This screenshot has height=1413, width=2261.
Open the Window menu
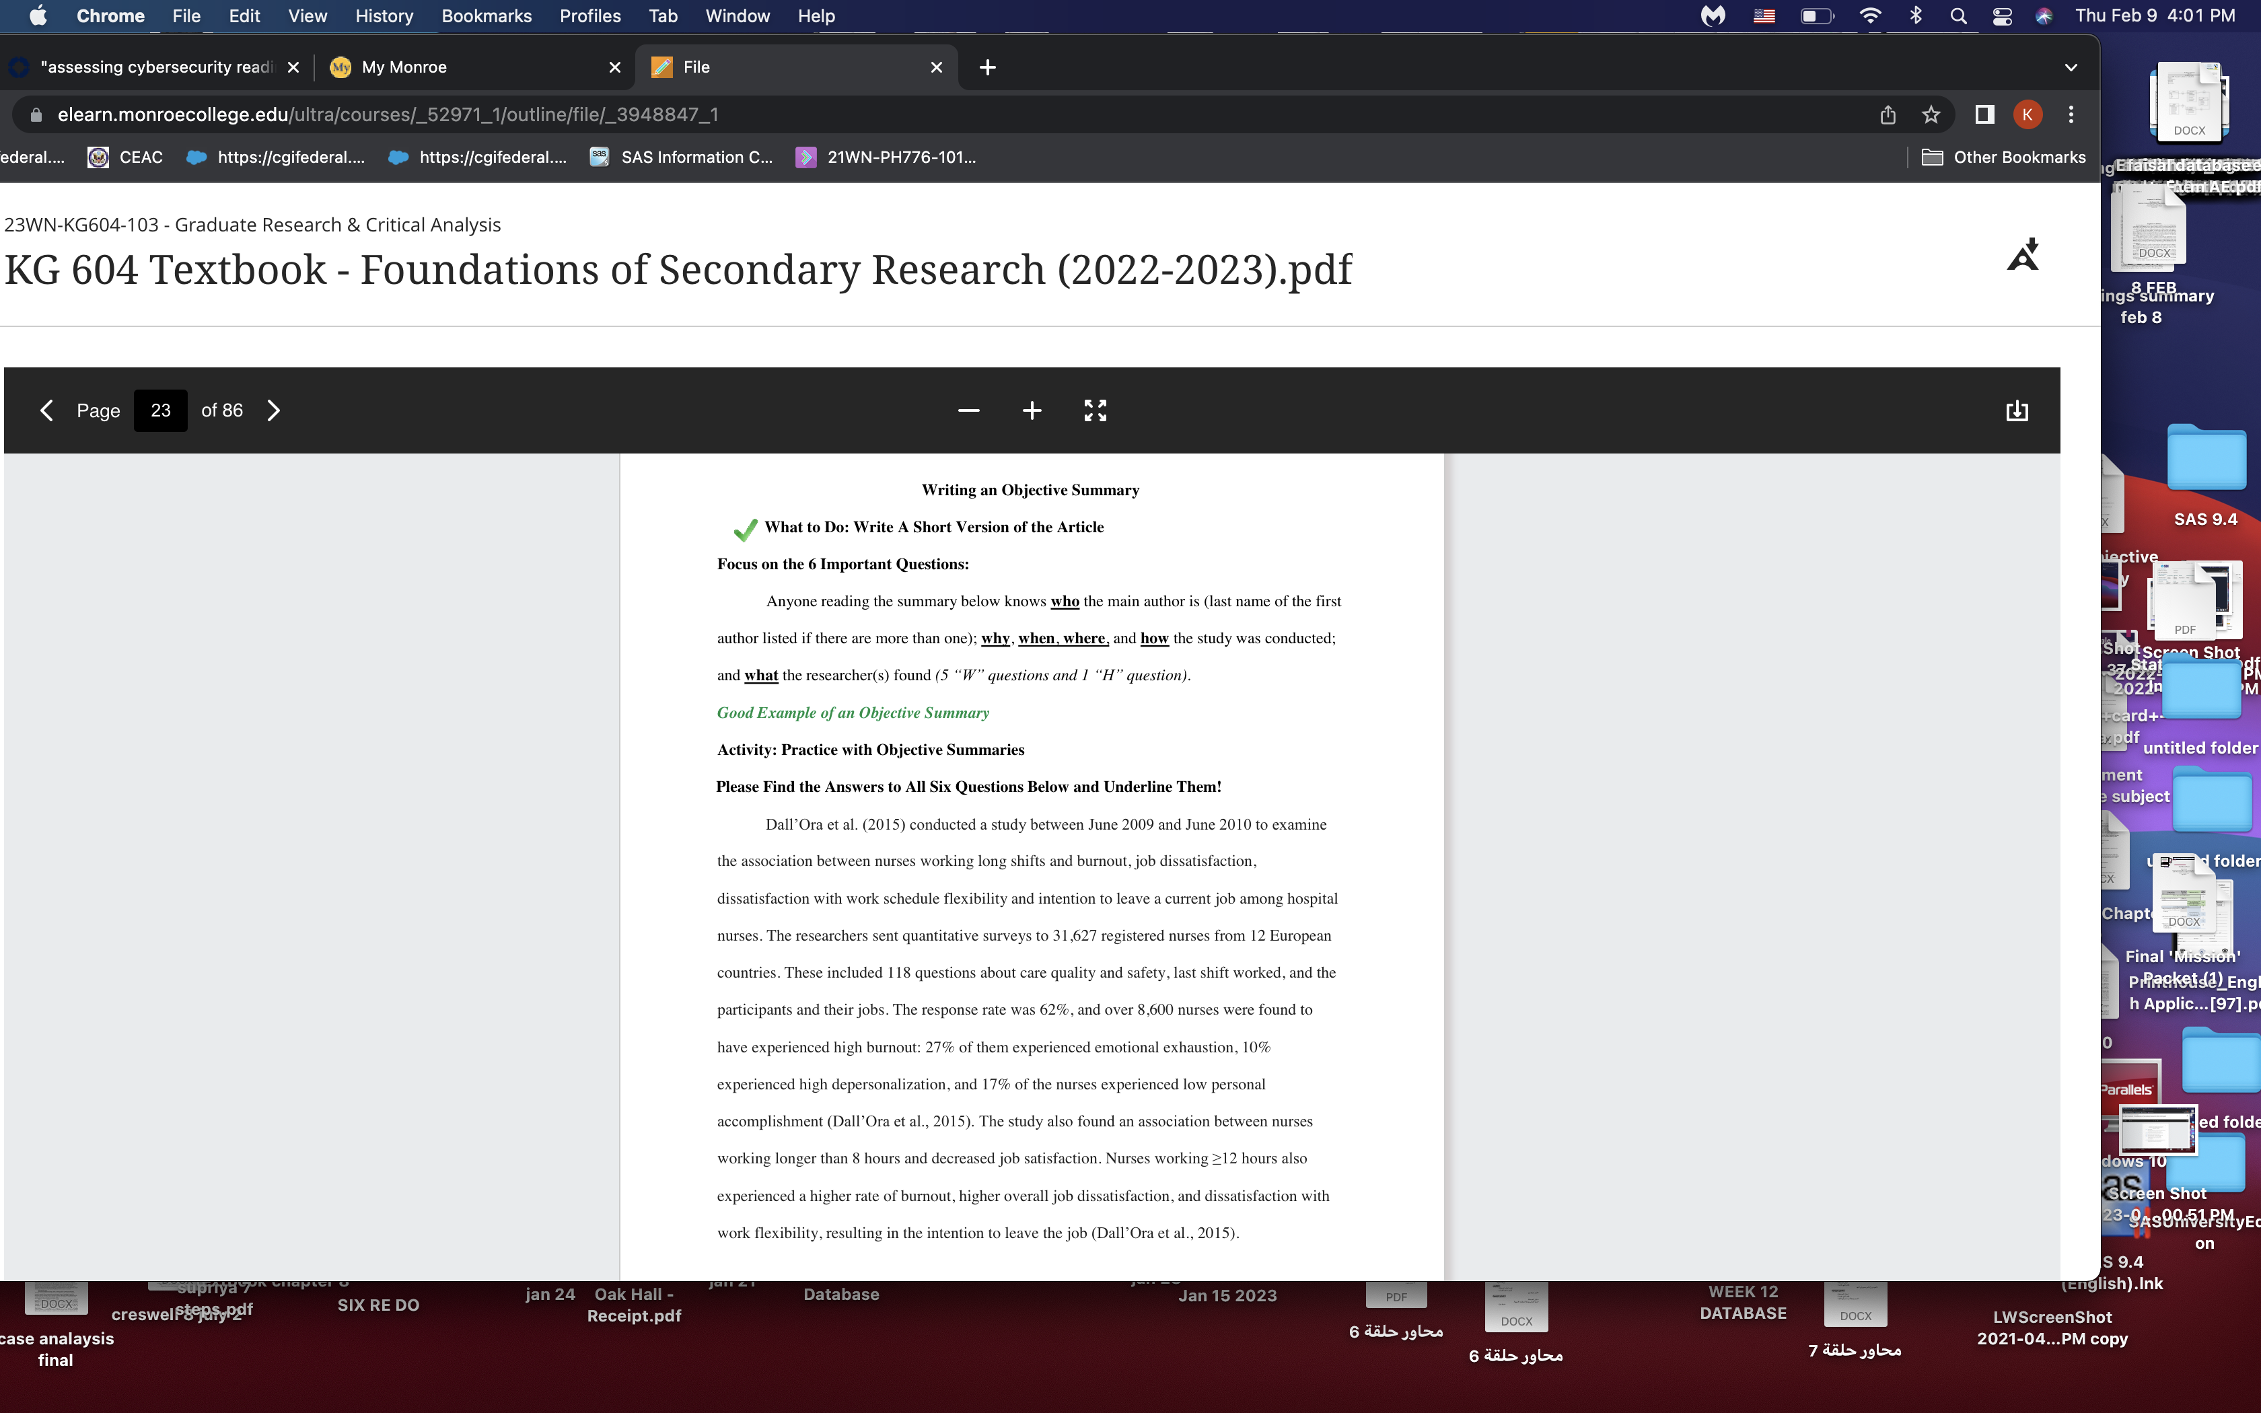tap(737, 16)
